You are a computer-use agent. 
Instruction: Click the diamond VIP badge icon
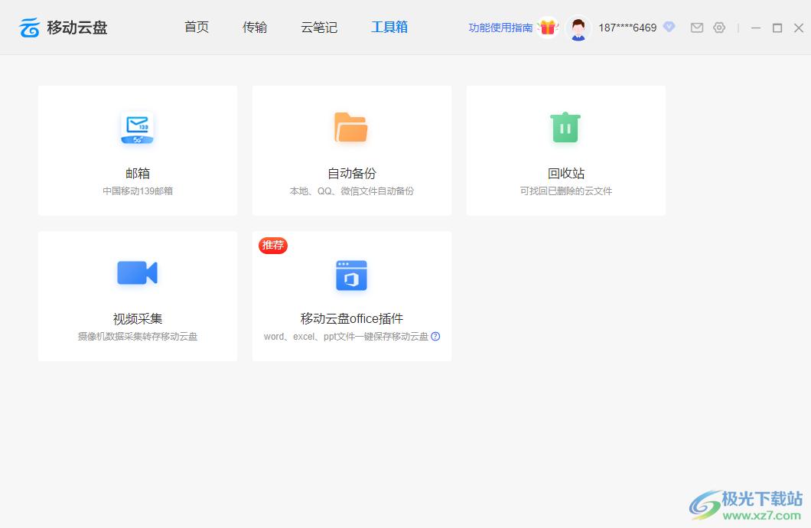click(669, 28)
